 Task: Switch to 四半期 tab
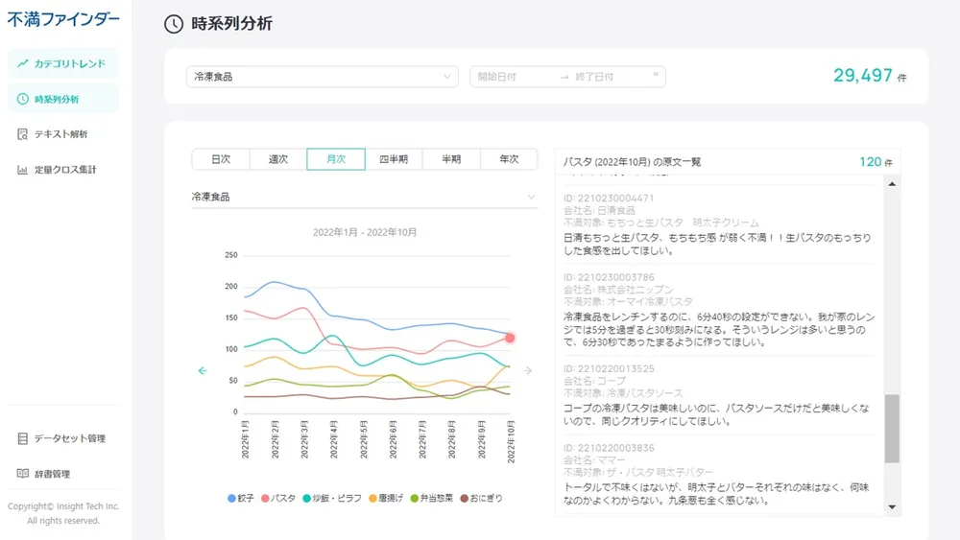tap(393, 159)
